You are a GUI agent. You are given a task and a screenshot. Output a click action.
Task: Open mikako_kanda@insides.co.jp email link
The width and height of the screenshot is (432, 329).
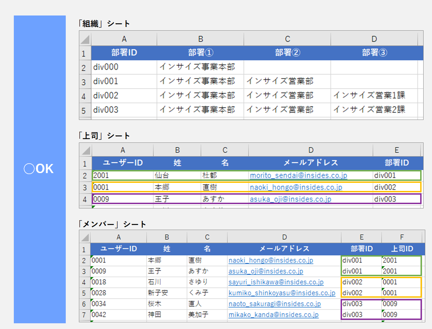click(x=273, y=315)
